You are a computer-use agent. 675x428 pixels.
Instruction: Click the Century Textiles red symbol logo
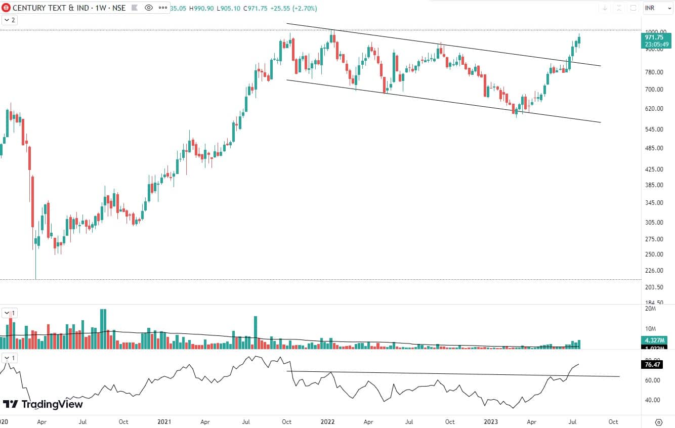(6, 8)
